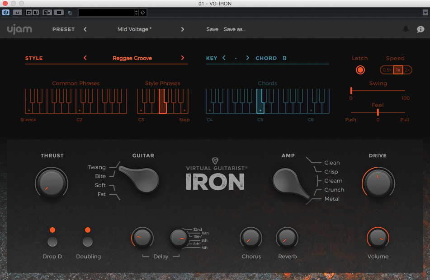This screenshot has width=430, height=280.
Task: Click the C4 key on Chords keyboard
Action: pyautogui.click(x=210, y=108)
